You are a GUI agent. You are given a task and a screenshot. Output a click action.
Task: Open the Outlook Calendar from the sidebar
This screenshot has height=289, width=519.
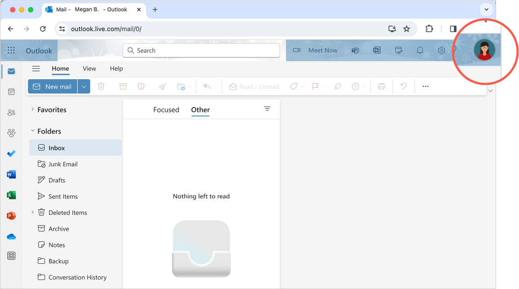(11, 92)
